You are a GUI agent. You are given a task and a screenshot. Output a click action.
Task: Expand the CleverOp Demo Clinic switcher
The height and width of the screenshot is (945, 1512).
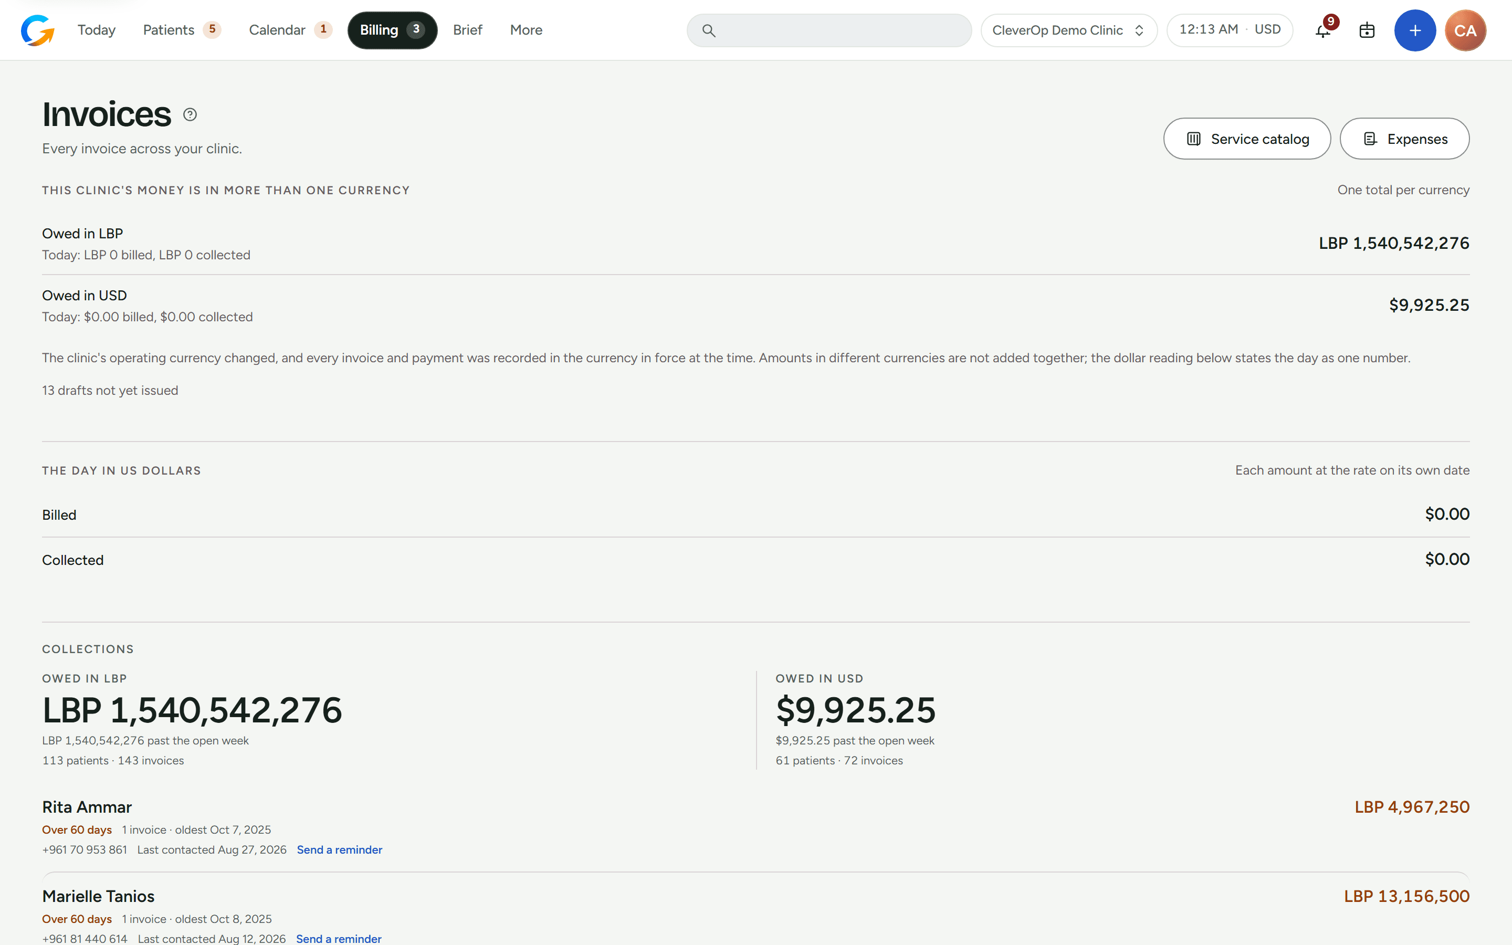pos(1068,30)
